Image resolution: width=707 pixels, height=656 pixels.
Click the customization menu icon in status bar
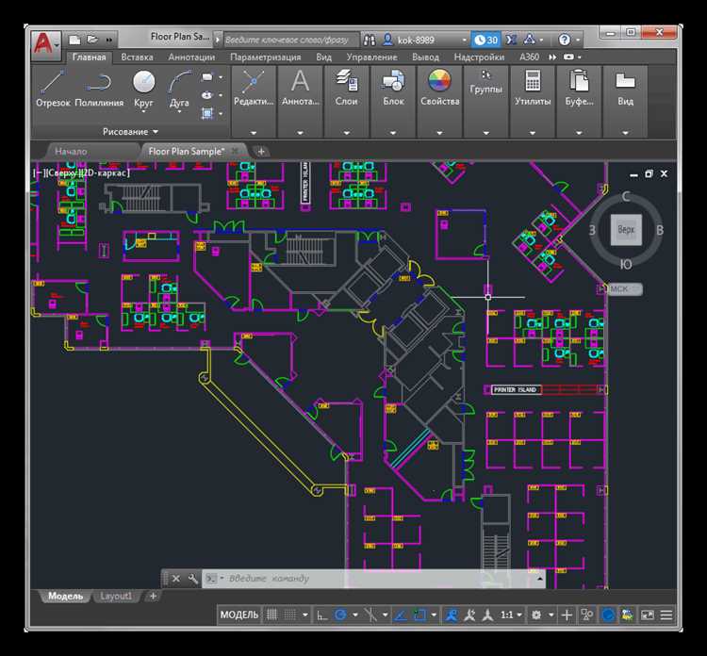tap(667, 615)
